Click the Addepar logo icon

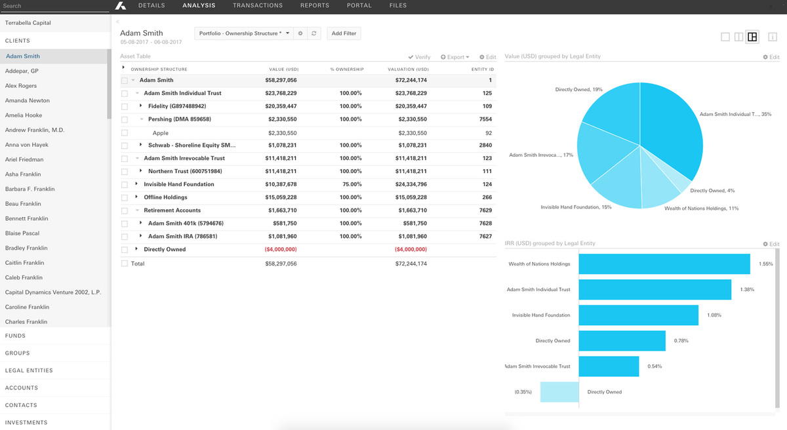coord(120,6)
